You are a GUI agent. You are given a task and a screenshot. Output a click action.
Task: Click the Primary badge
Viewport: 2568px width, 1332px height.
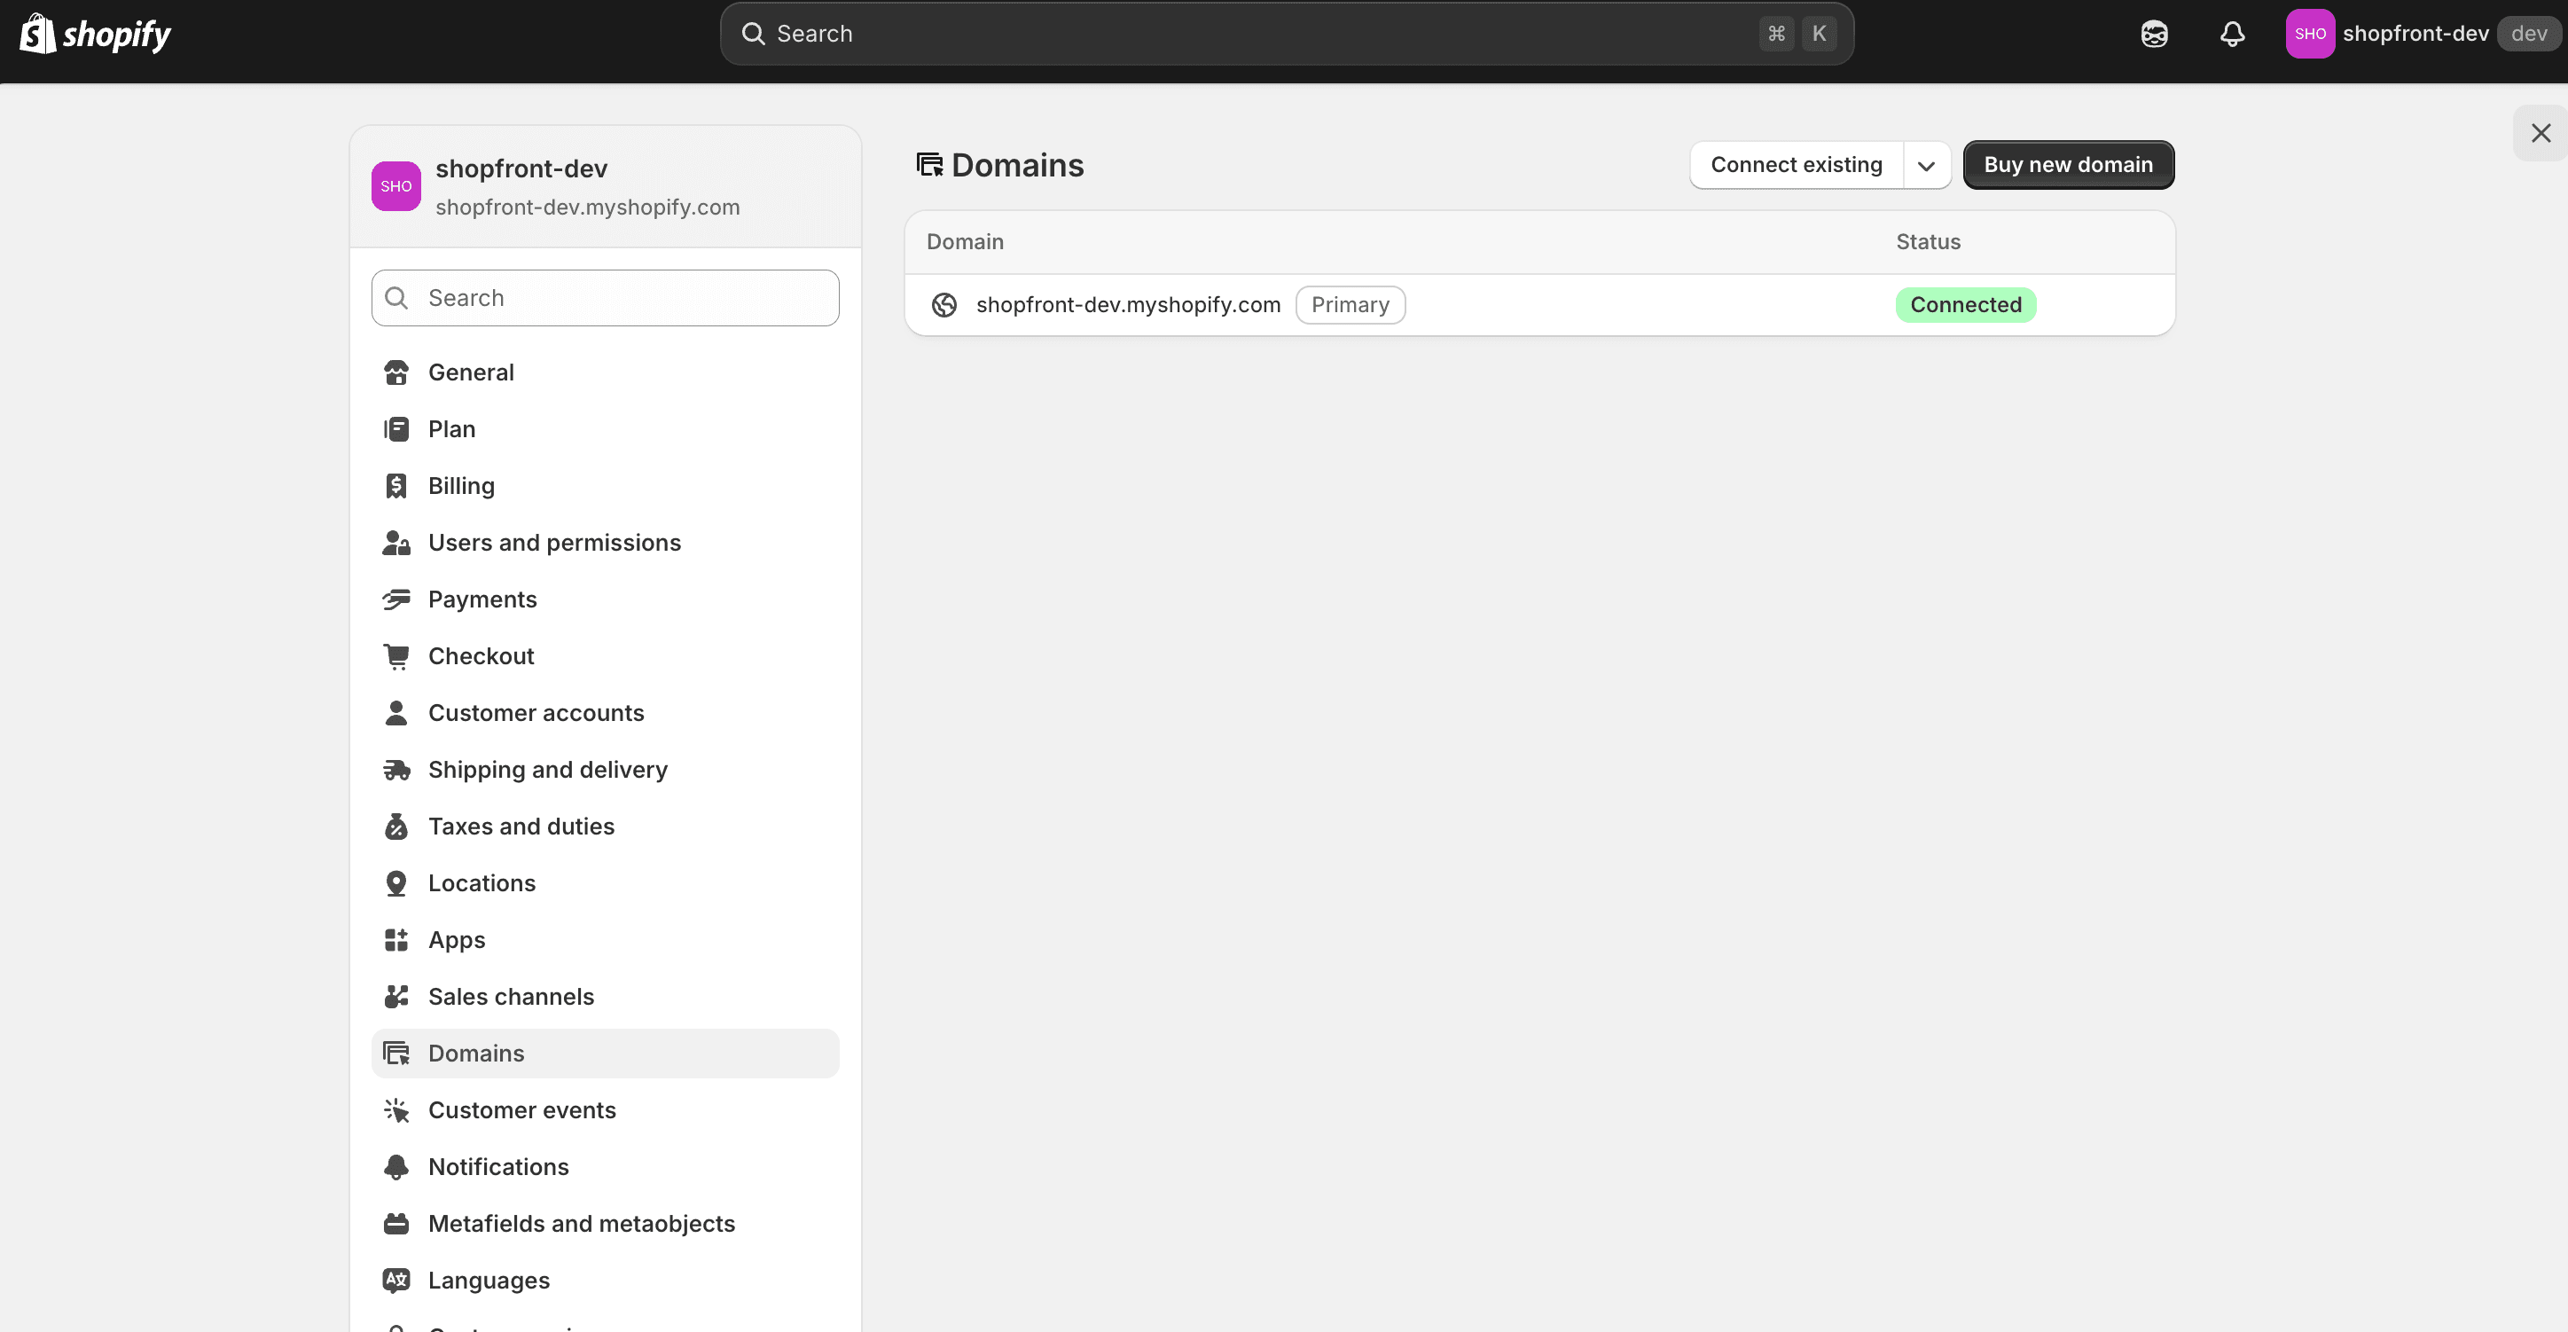coord(1350,305)
